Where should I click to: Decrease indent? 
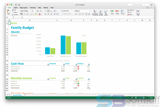(55, 14)
